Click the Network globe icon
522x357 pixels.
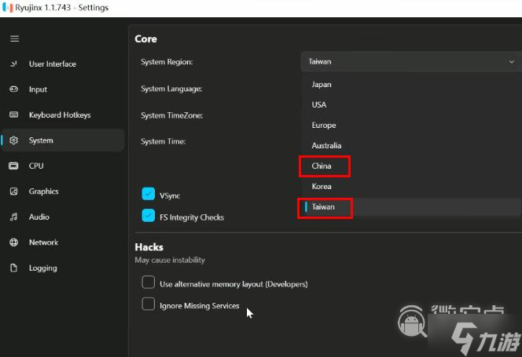(x=13, y=242)
